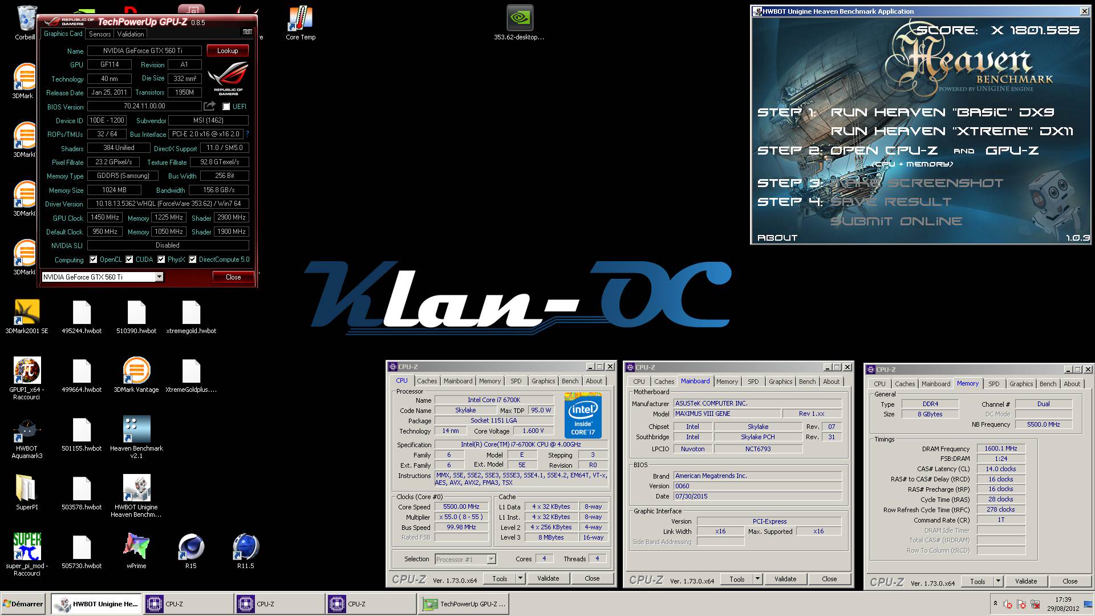Toggle the OpenCL checkbox

(94, 260)
